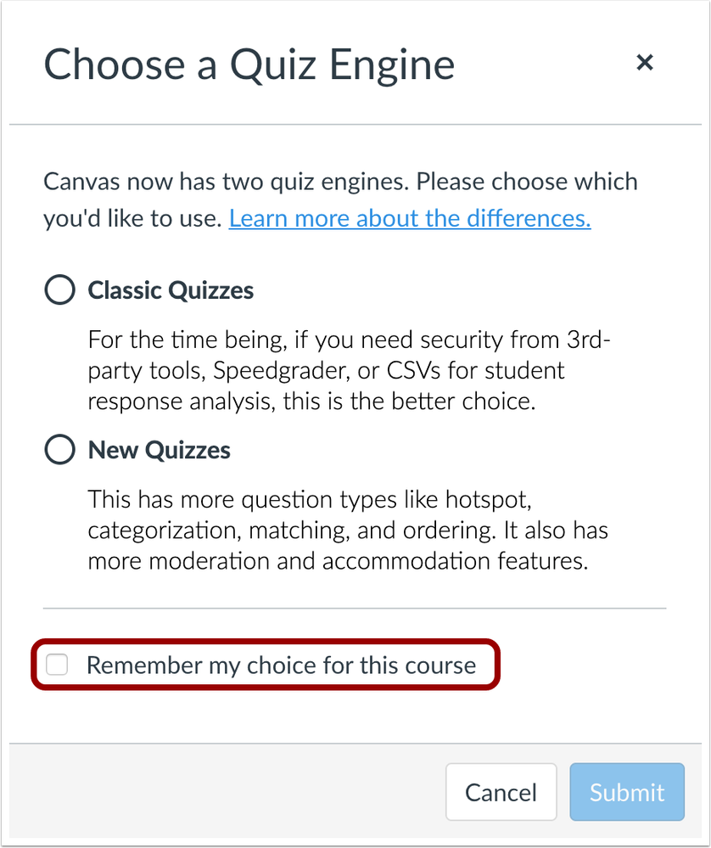The image size is (711, 848).
Task: Choose Classic Quizzes as the quiz engine
Action: tap(59, 289)
